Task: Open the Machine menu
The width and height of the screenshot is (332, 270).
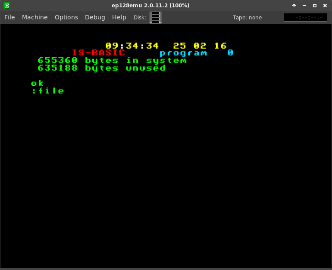Action: [x=35, y=17]
